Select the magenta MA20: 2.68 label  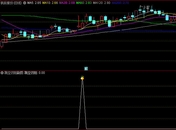(x=67, y=3)
